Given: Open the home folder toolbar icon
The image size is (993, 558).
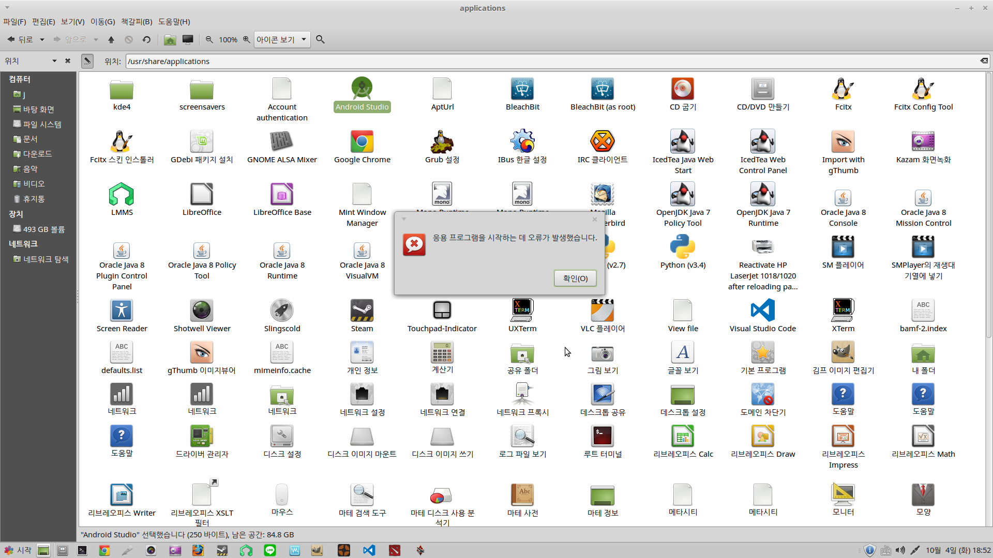Looking at the screenshot, I should tap(170, 39).
